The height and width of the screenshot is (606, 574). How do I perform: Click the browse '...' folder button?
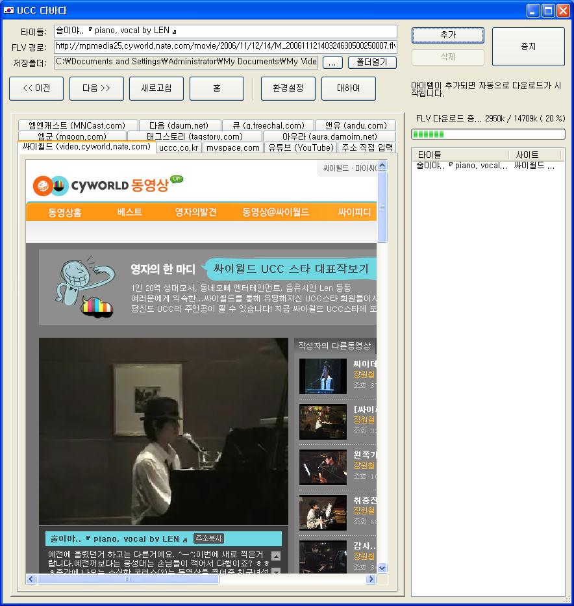(332, 62)
